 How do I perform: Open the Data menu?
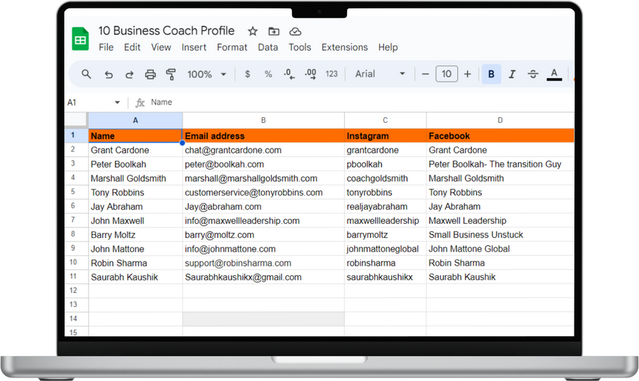pos(268,48)
